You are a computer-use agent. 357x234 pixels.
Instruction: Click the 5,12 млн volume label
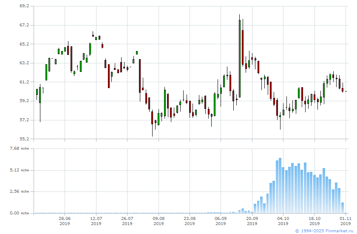[20, 170]
